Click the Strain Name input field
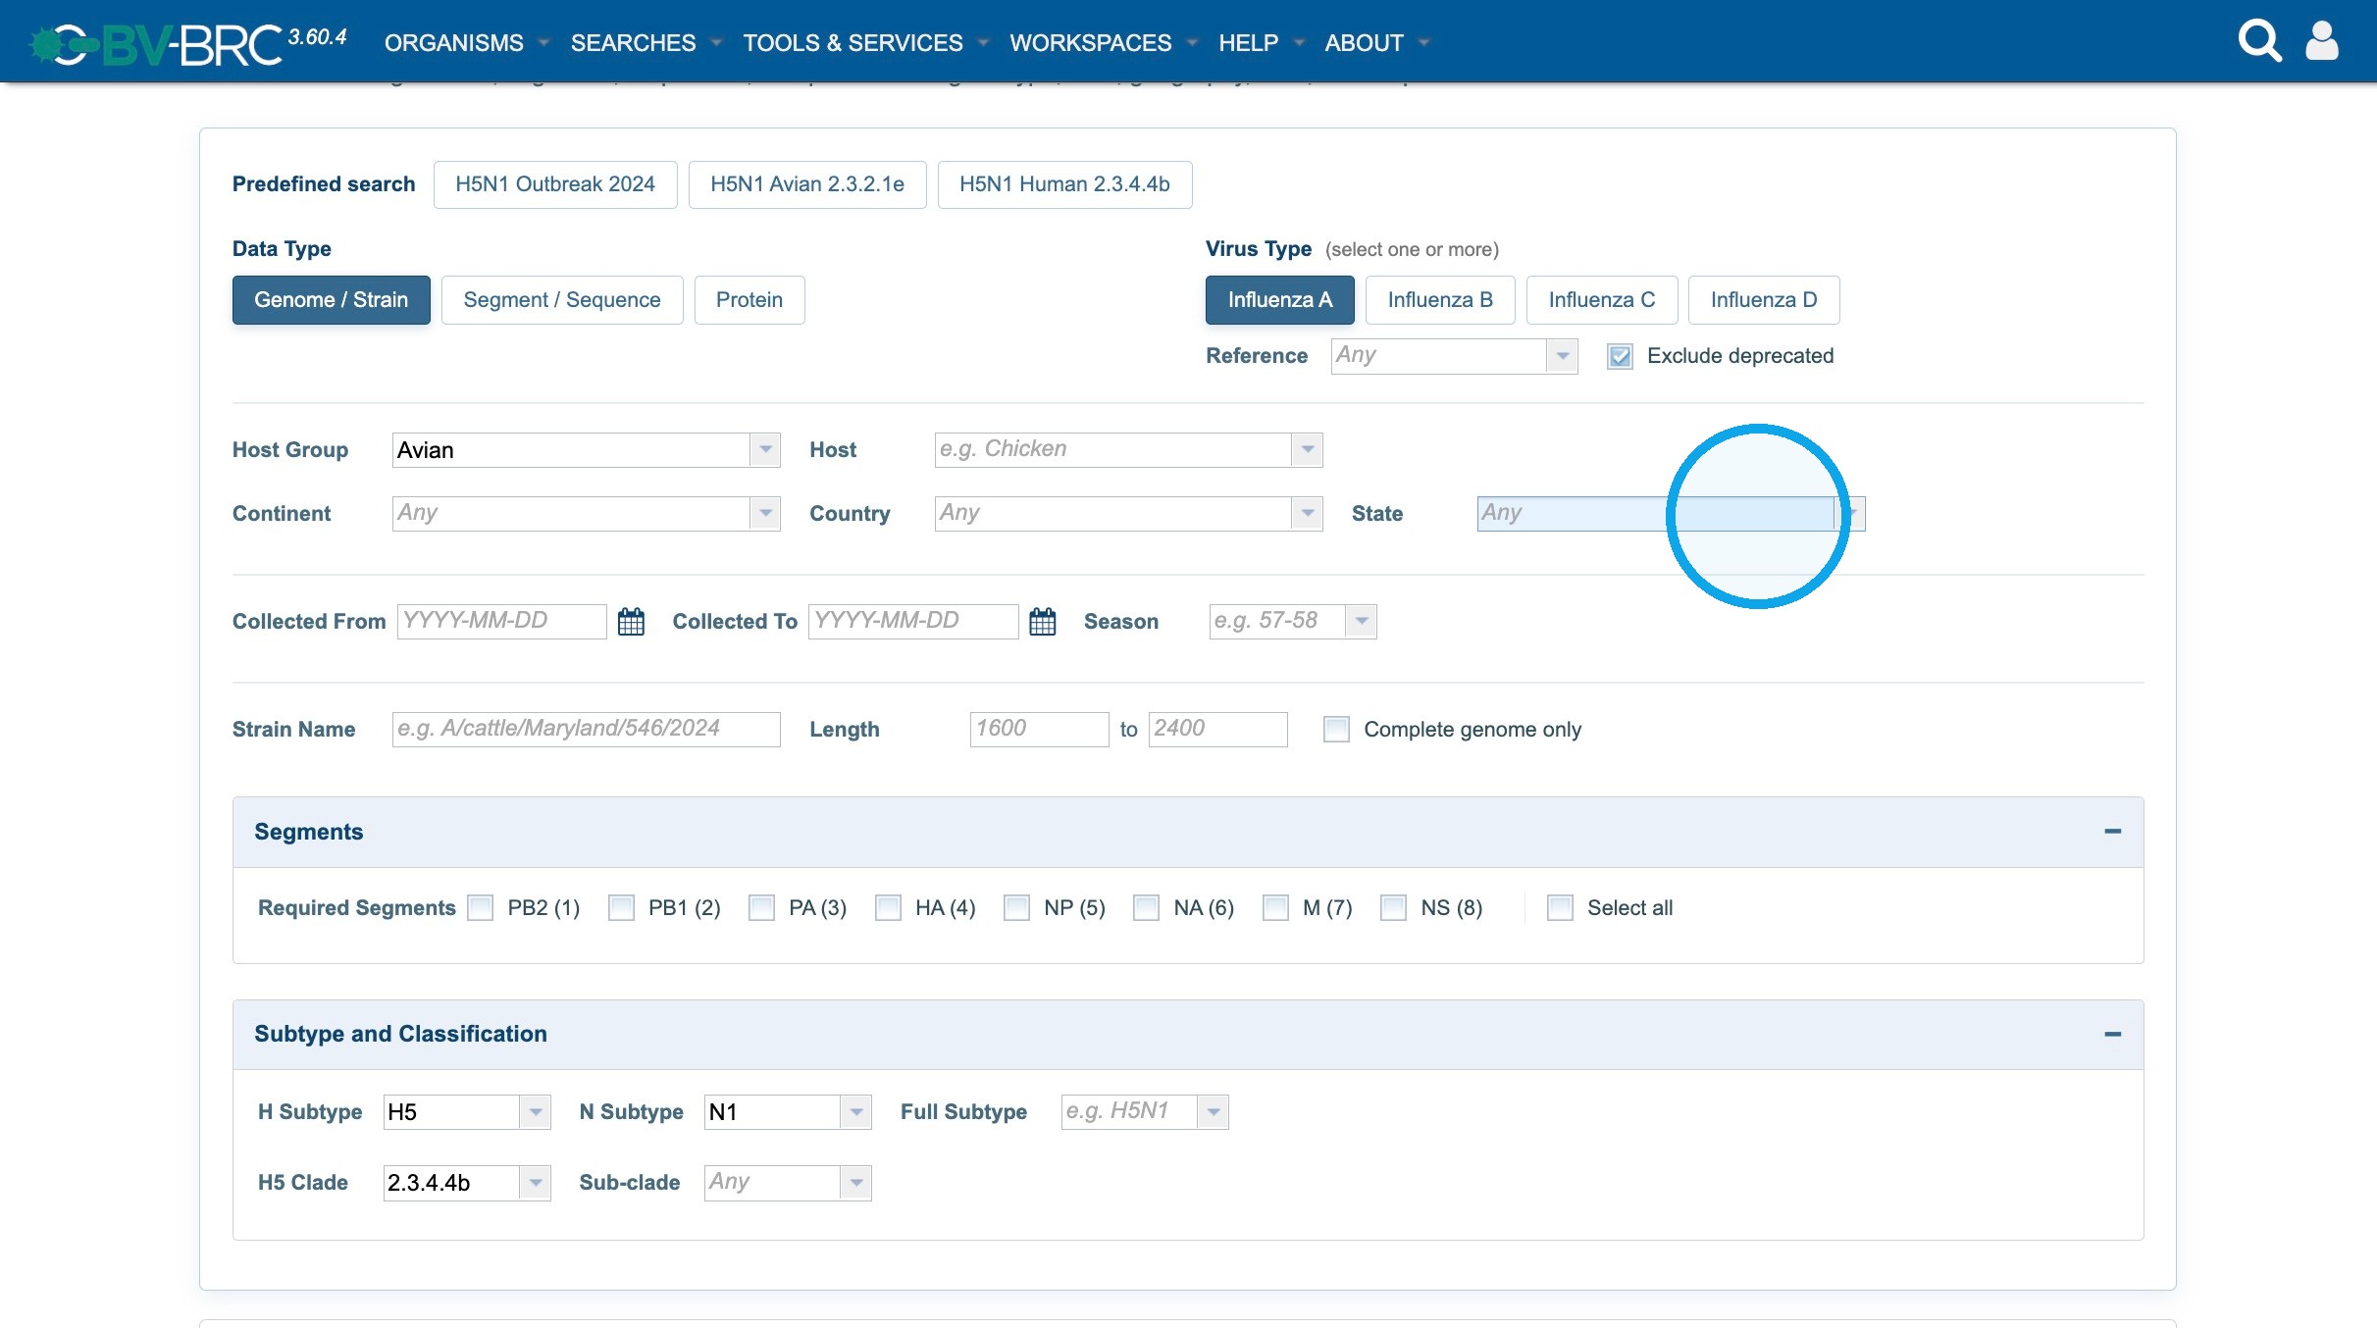The width and height of the screenshot is (2377, 1328). tap(586, 729)
